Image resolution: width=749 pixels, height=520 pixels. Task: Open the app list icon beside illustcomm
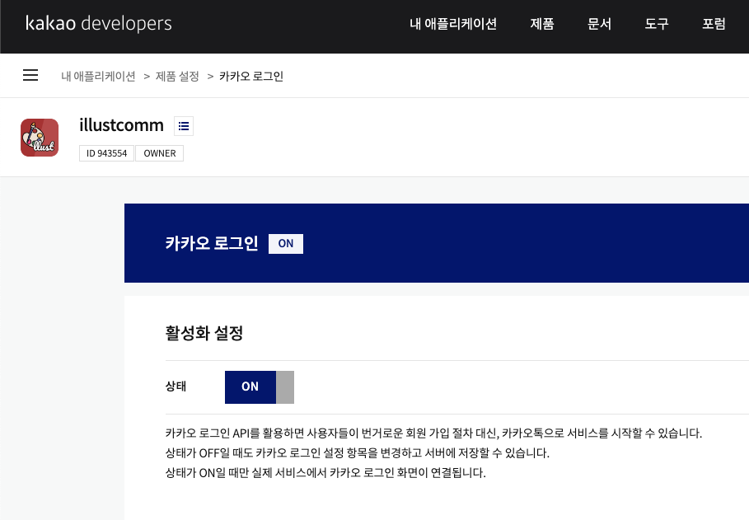click(x=184, y=126)
